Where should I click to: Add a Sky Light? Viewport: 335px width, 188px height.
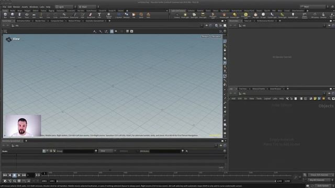click(x=255, y=15)
